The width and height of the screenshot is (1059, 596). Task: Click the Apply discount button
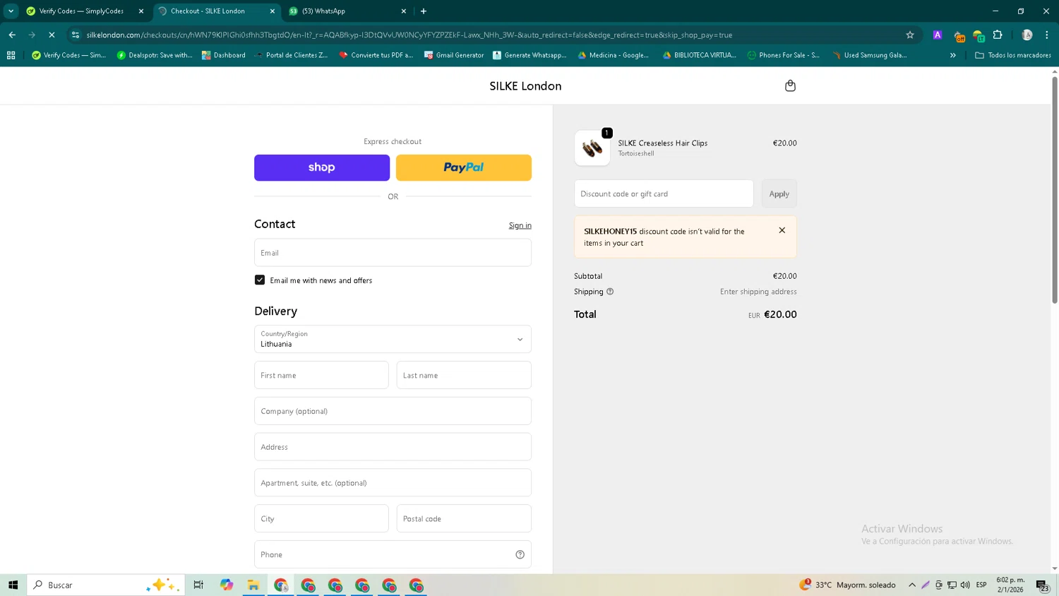(779, 193)
